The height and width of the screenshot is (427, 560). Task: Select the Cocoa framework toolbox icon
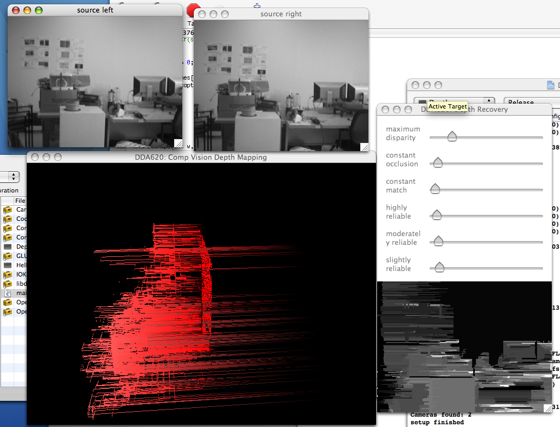coord(8,219)
